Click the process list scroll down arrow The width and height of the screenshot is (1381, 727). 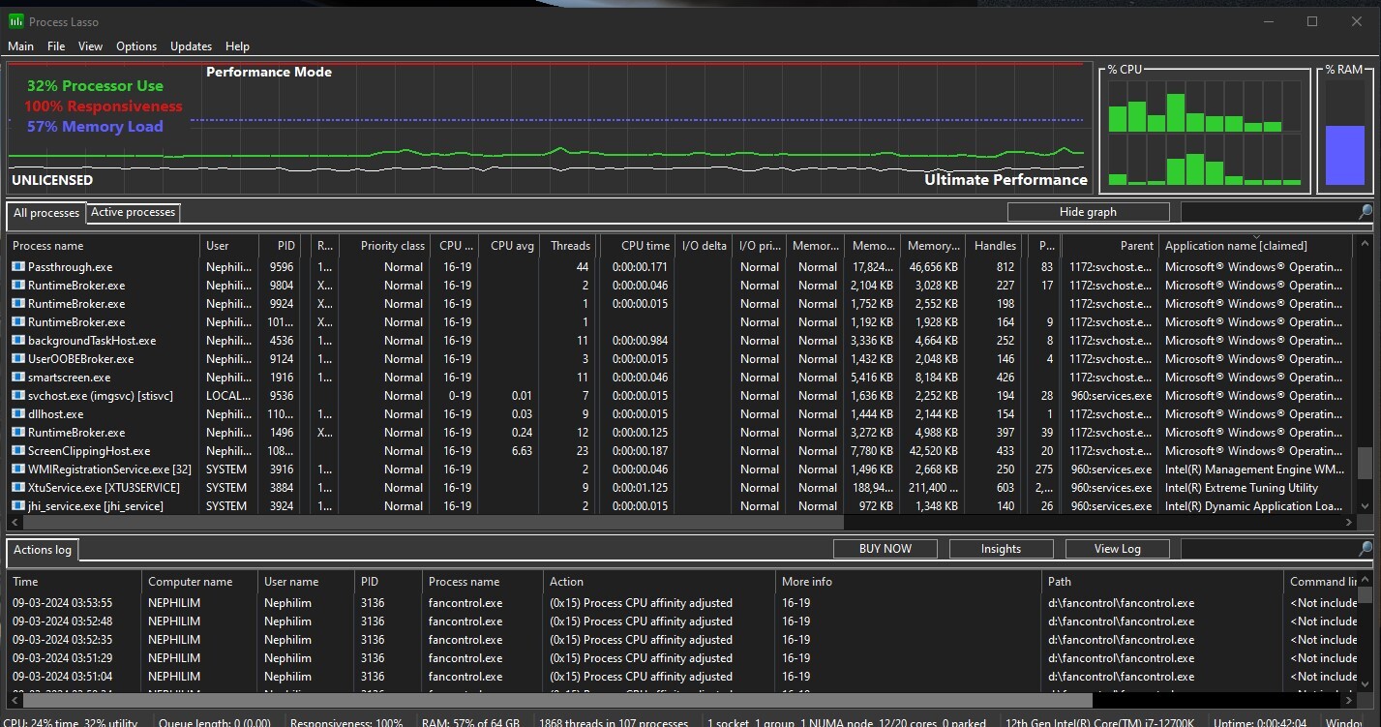point(1366,506)
